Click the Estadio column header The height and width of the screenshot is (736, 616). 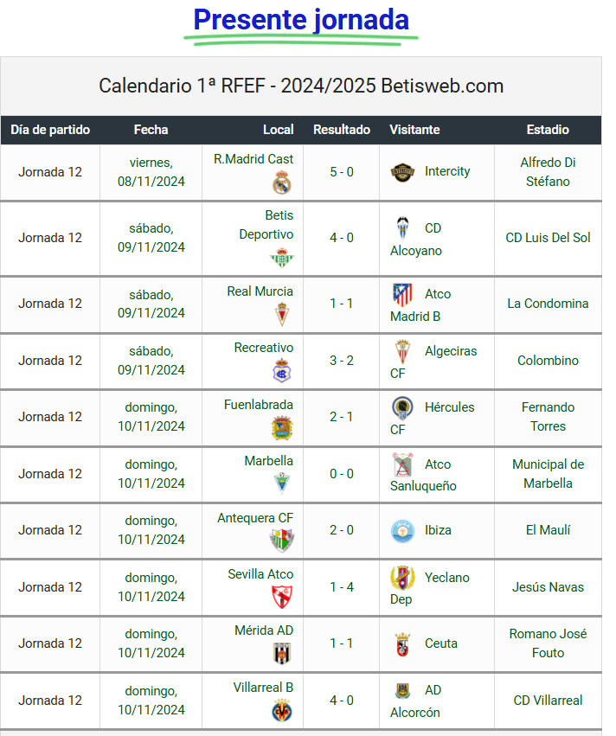coord(548,130)
